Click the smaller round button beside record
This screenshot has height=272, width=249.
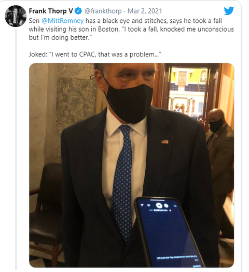166,206
